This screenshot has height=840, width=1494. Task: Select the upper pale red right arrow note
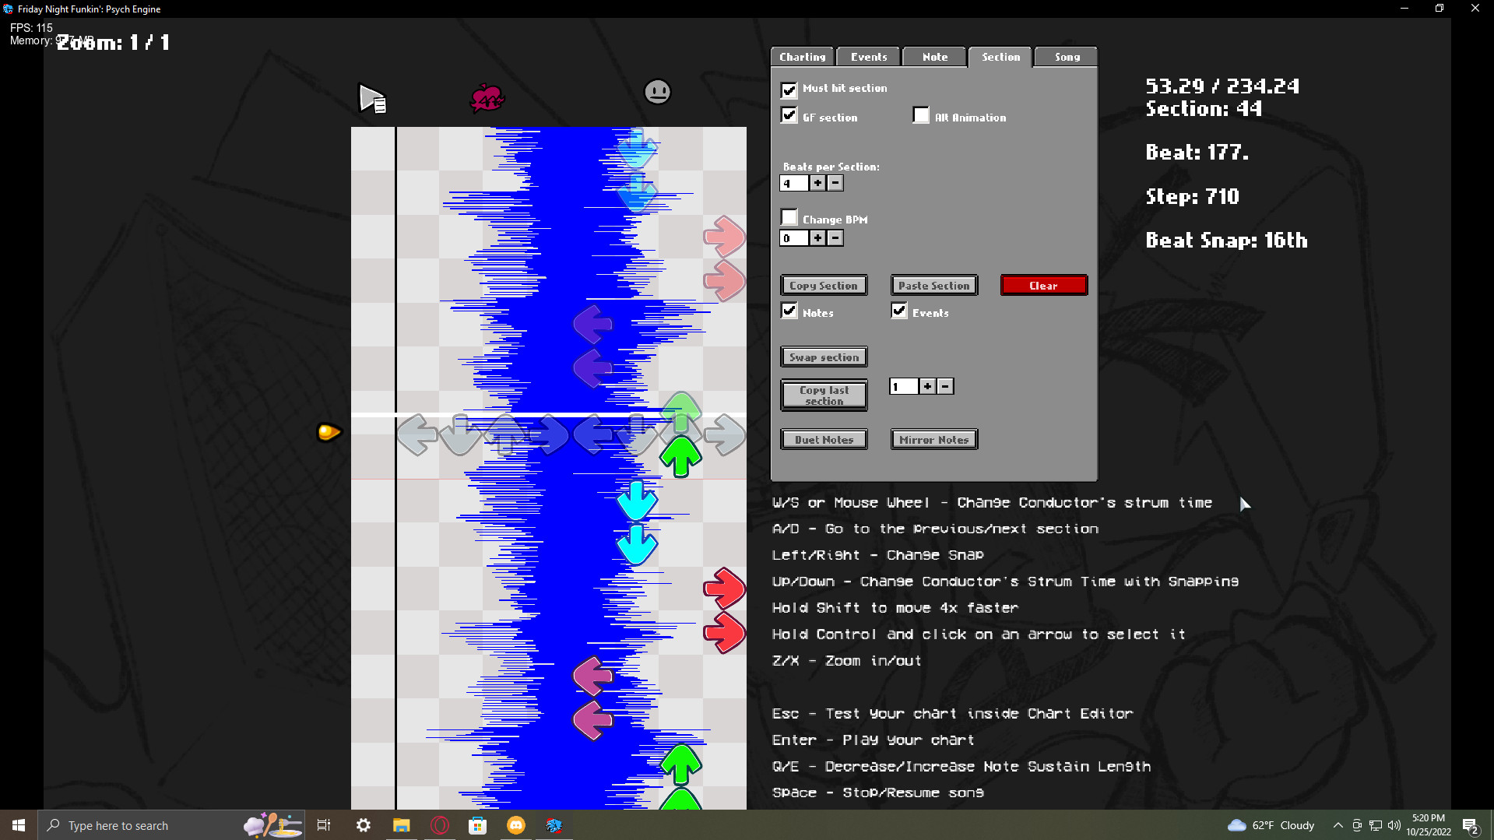coord(724,237)
